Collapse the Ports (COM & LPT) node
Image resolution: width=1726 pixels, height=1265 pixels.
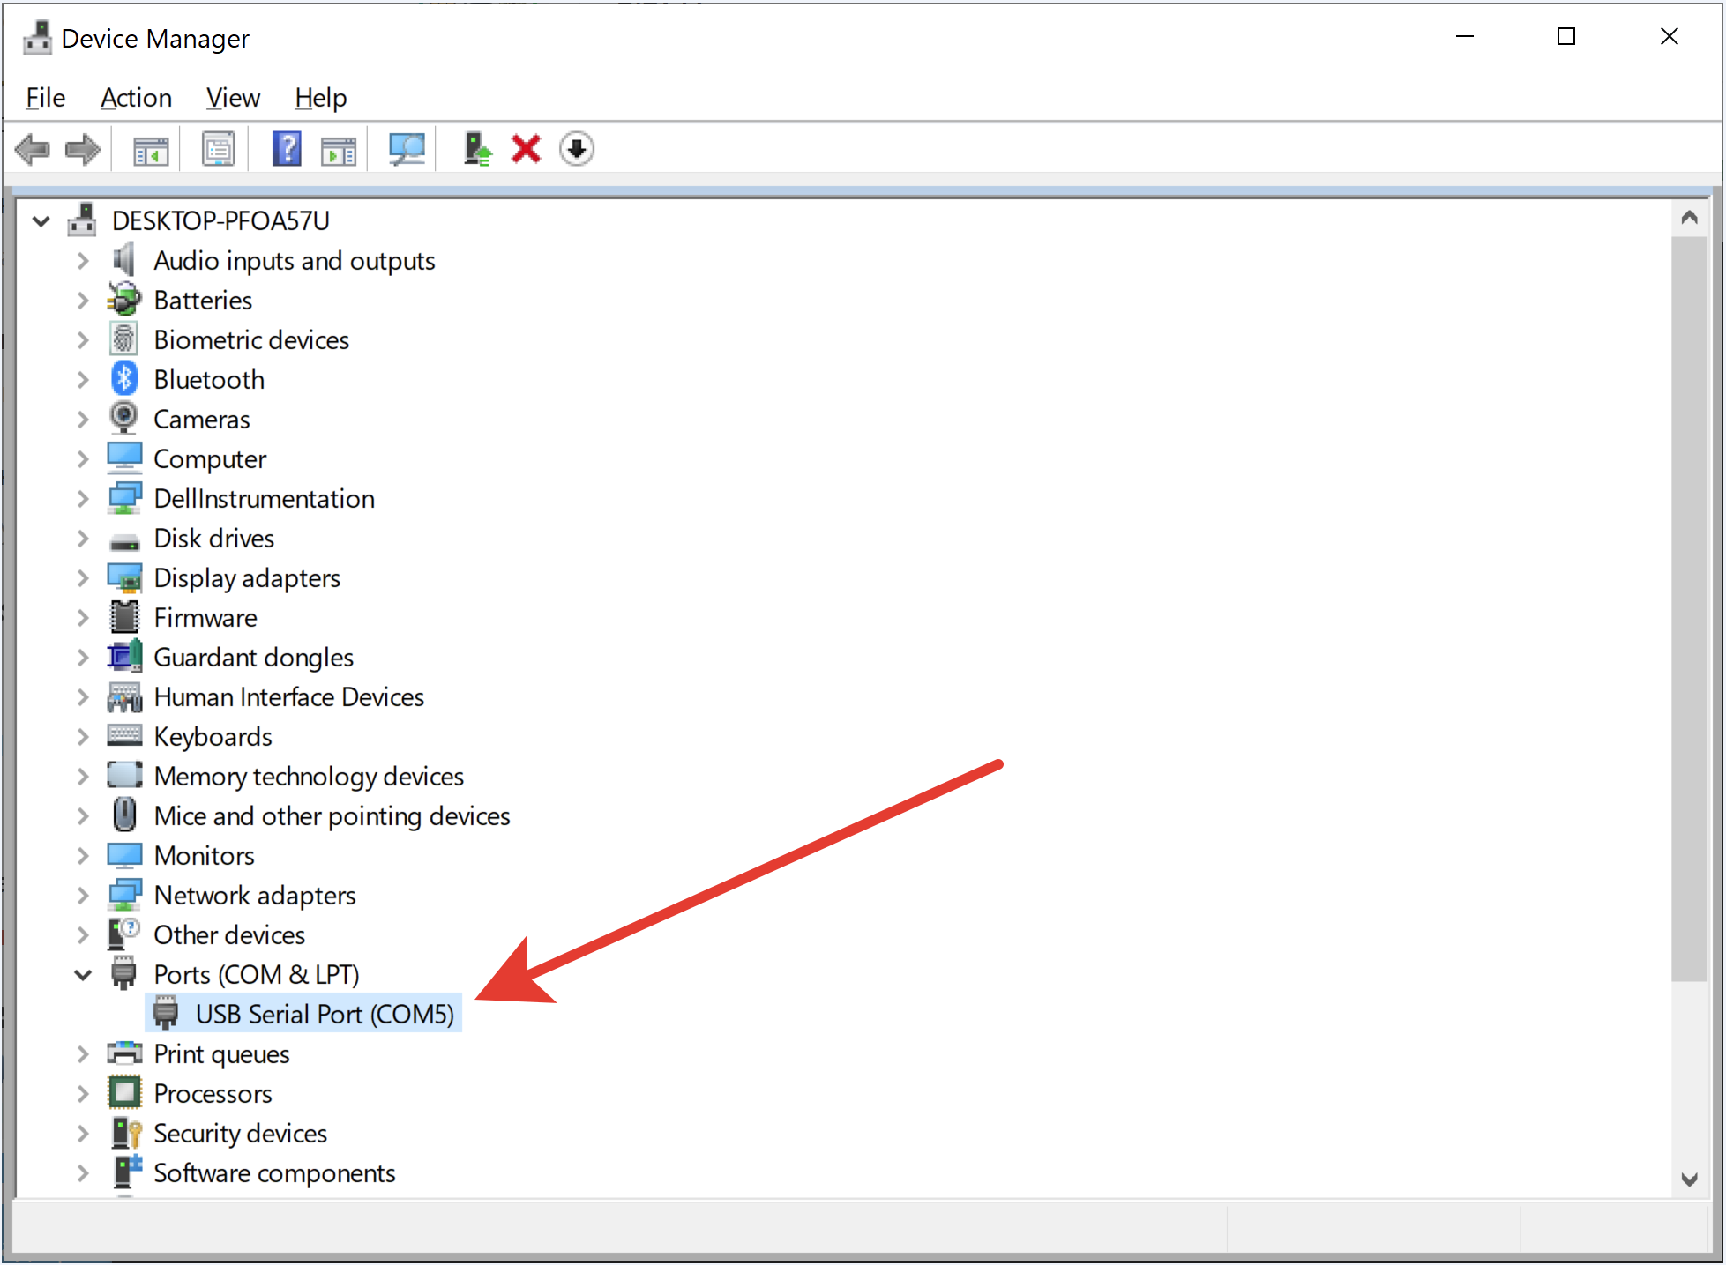click(x=83, y=974)
